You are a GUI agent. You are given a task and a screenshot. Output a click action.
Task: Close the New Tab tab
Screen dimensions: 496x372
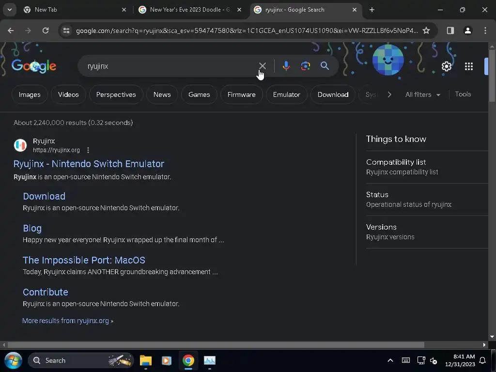pyautogui.click(x=124, y=10)
